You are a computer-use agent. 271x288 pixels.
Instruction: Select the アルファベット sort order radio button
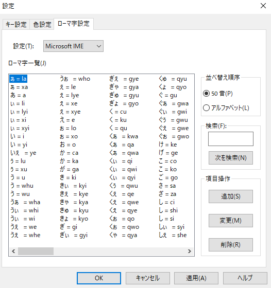(206, 108)
